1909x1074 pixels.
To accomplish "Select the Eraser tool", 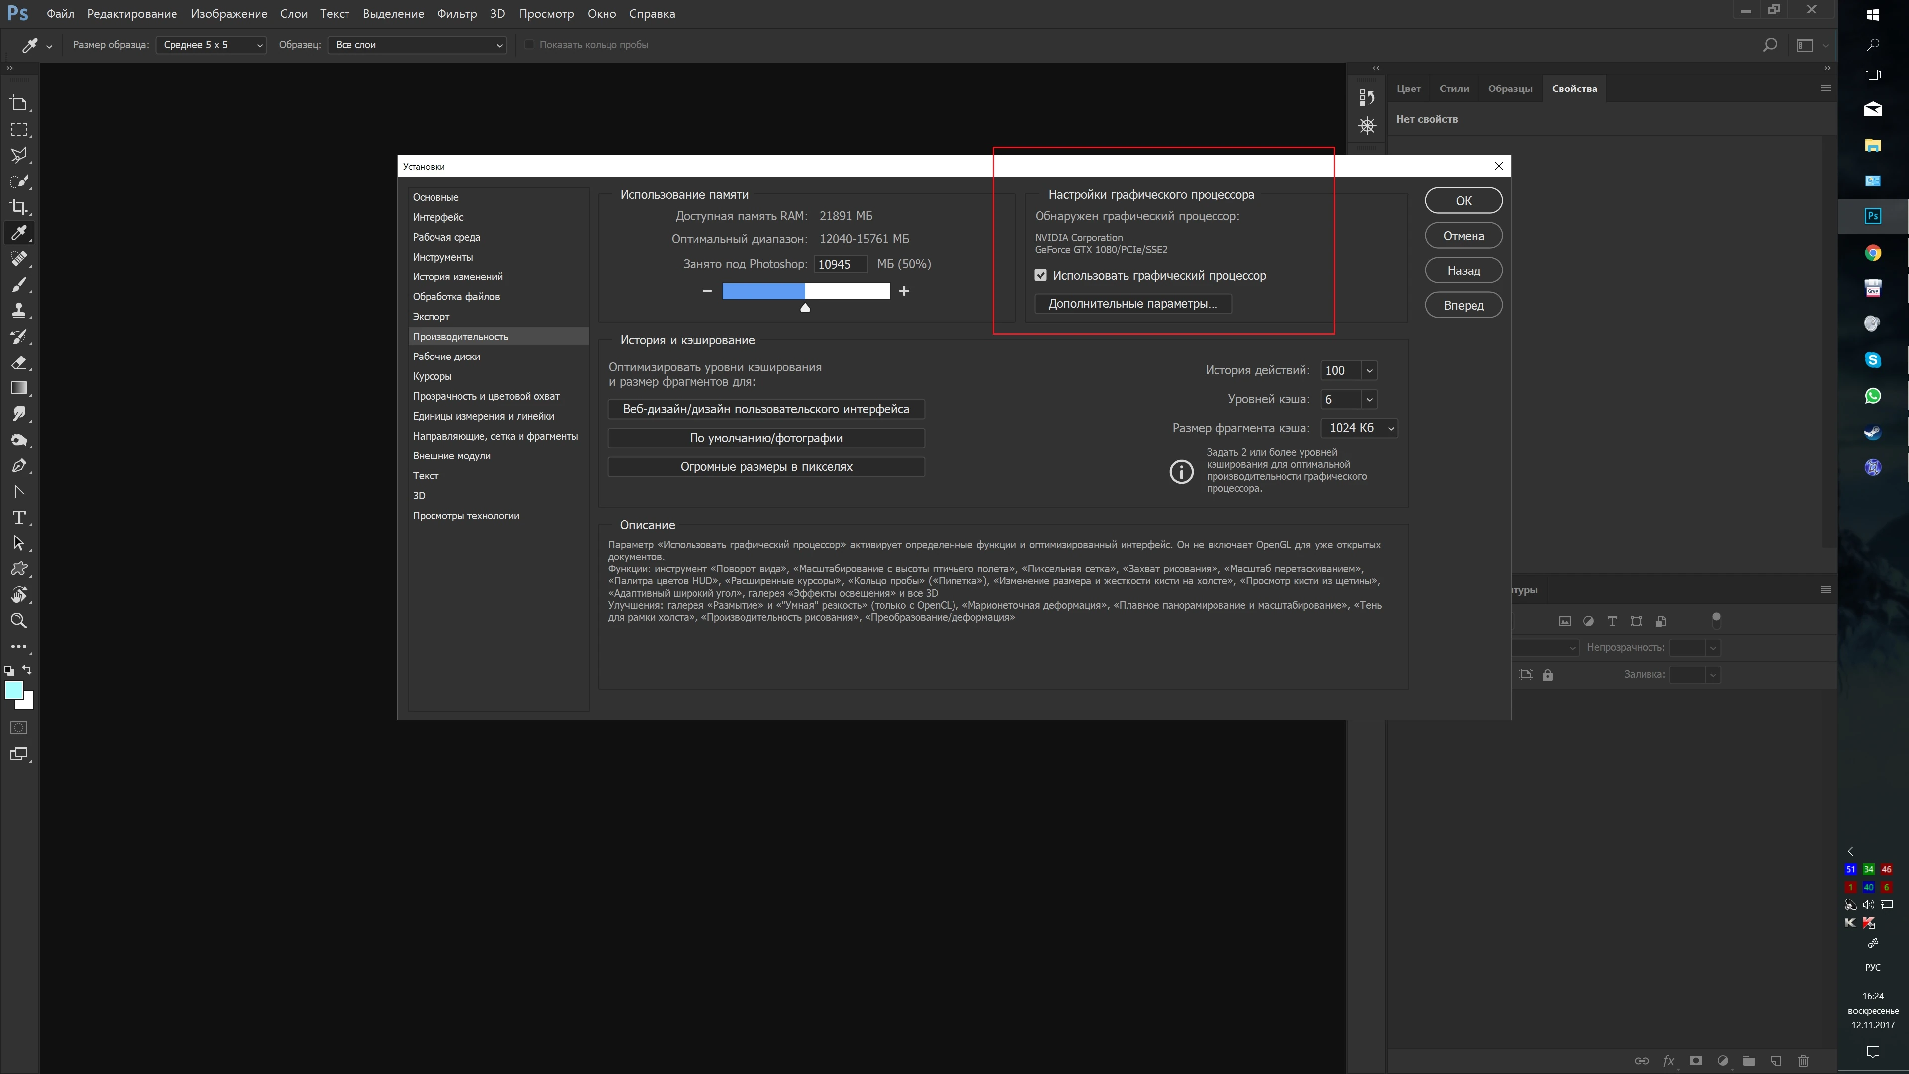I will tap(18, 362).
